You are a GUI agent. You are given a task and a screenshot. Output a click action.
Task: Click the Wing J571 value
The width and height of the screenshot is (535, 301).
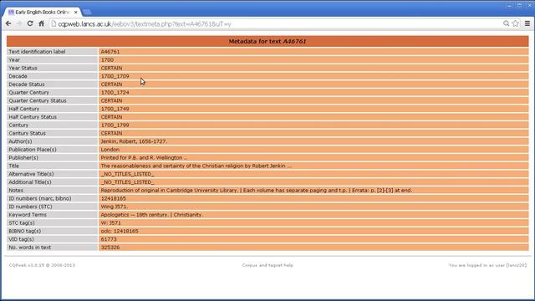pyautogui.click(x=115, y=207)
